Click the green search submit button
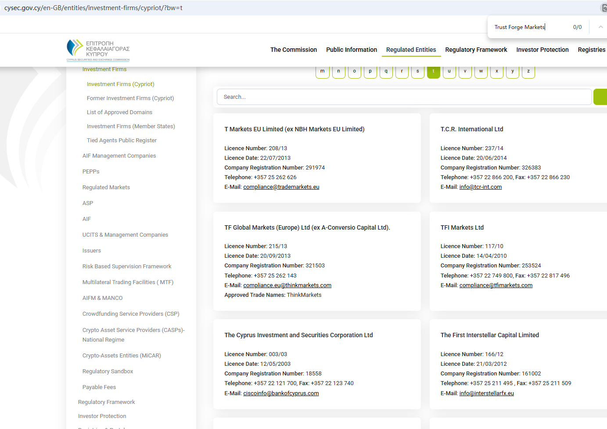The height and width of the screenshot is (429, 607). click(600, 97)
